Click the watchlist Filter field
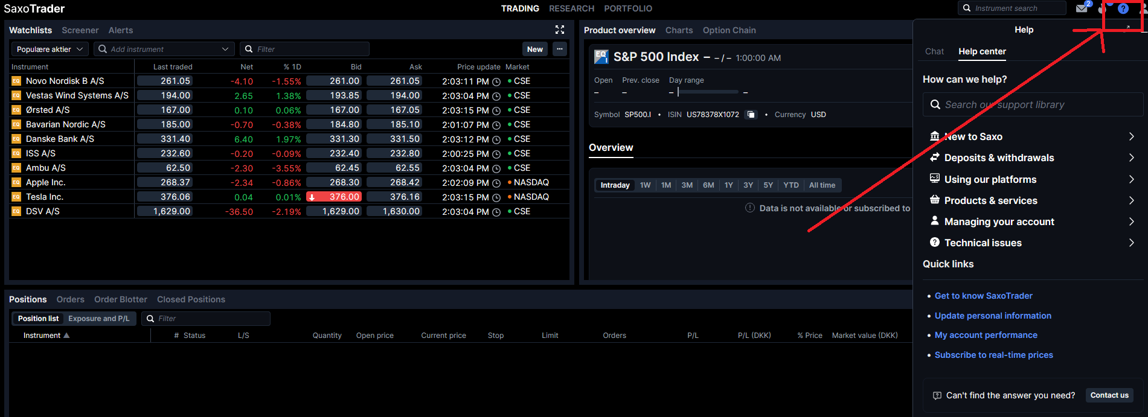1148x417 pixels. tap(304, 49)
